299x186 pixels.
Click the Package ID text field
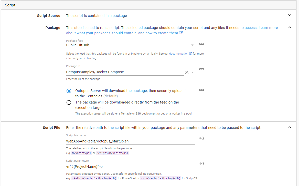click(x=124, y=72)
